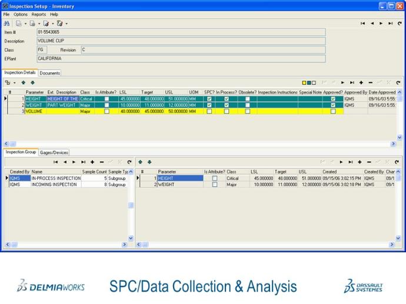This screenshot has height=304, width=406.
Task: Add new record in Inspection Group navigator
Action: tap(92, 162)
